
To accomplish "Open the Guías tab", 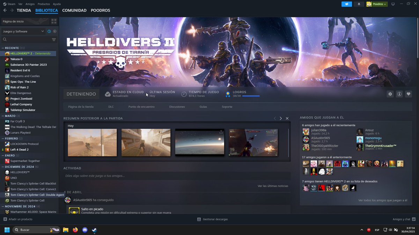I will pyautogui.click(x=203, y=107).
